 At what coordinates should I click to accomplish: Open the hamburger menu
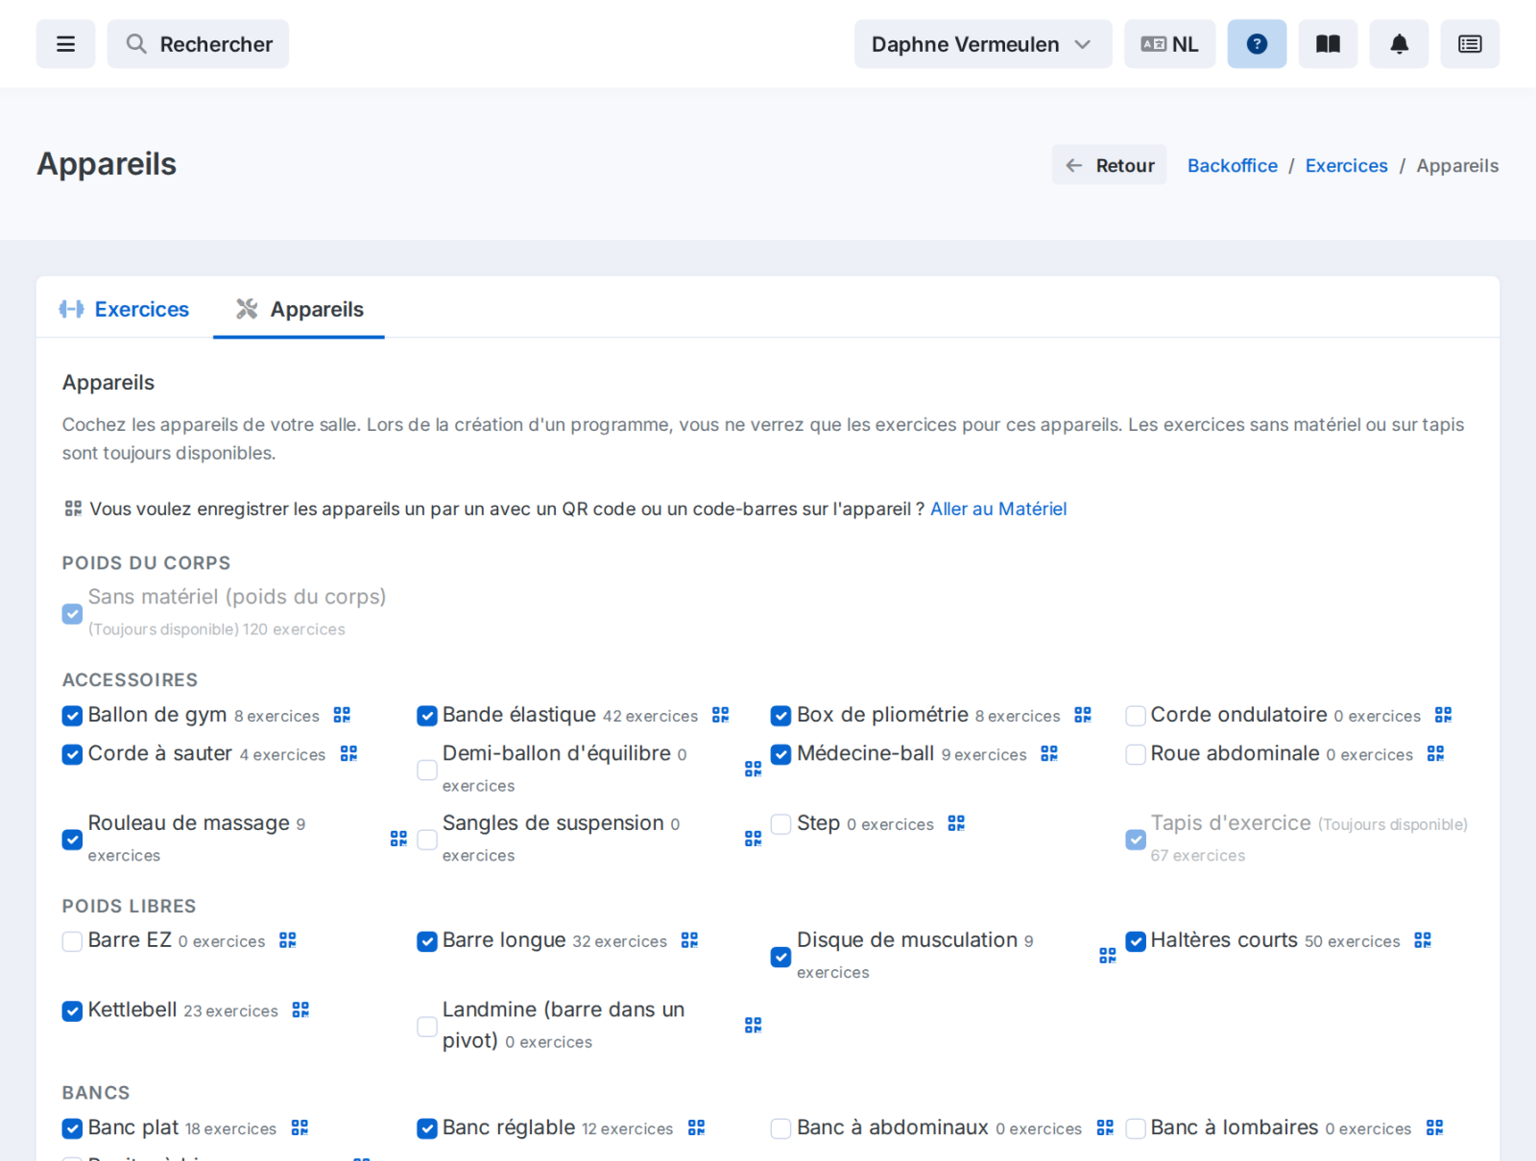point(65,44)
